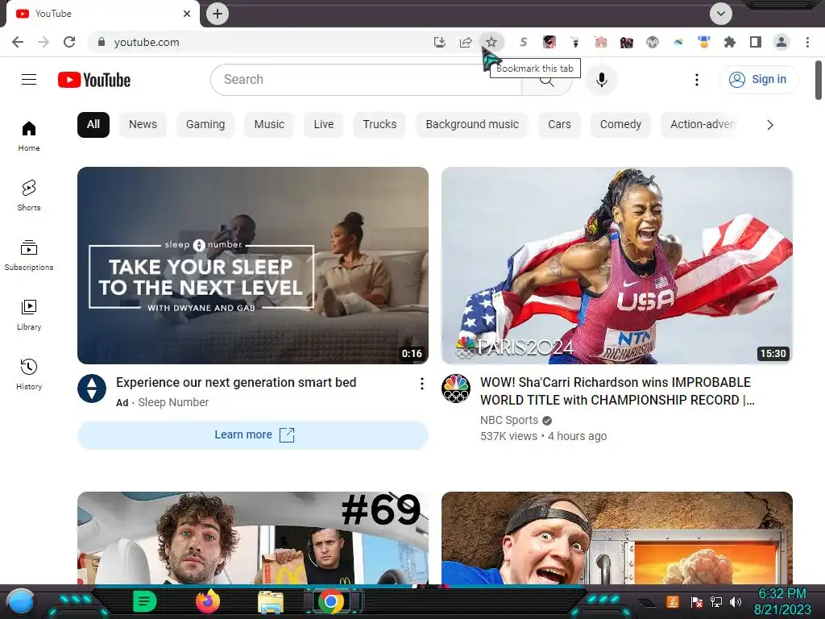Image resolution: width=825 pixels, height=619 pixels.
Task: Click the page vertical scrollbar
Action: 819,80
